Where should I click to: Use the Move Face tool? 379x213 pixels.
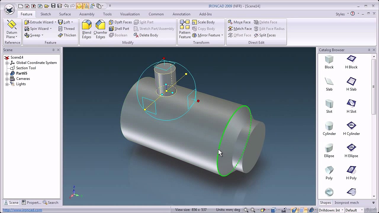pyautogui.click(x=239, y=22)
